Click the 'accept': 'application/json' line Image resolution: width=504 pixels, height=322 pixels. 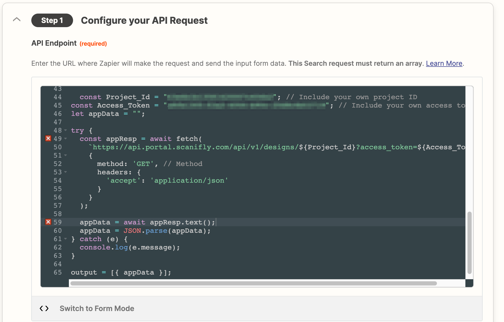pos(167,181)
